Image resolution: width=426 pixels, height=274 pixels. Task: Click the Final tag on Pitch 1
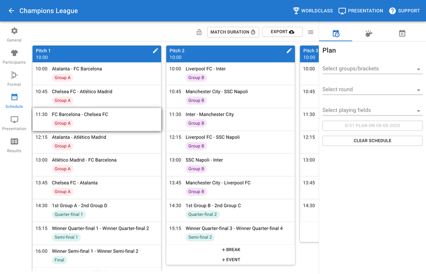59,260
